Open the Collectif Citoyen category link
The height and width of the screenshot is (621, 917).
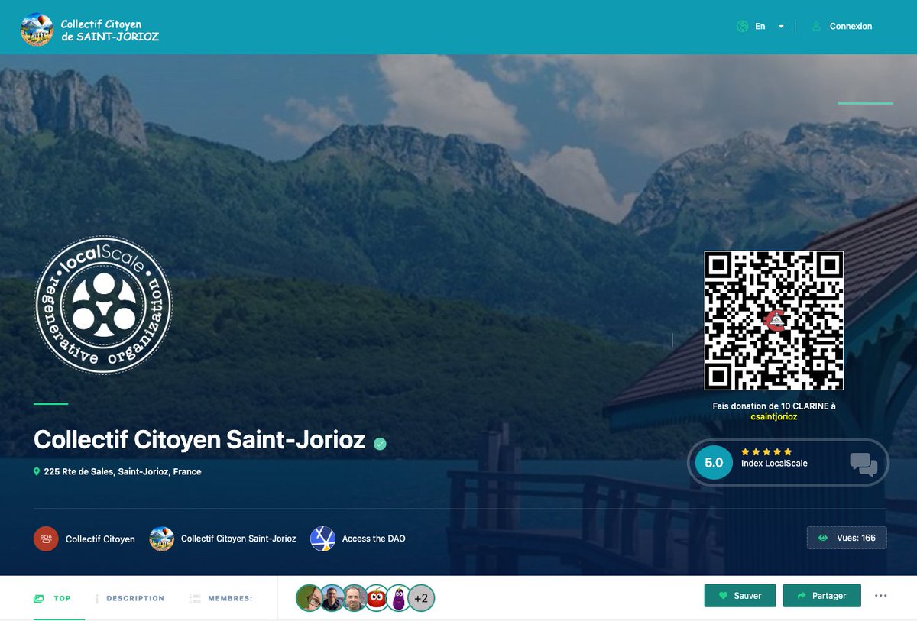100,539
